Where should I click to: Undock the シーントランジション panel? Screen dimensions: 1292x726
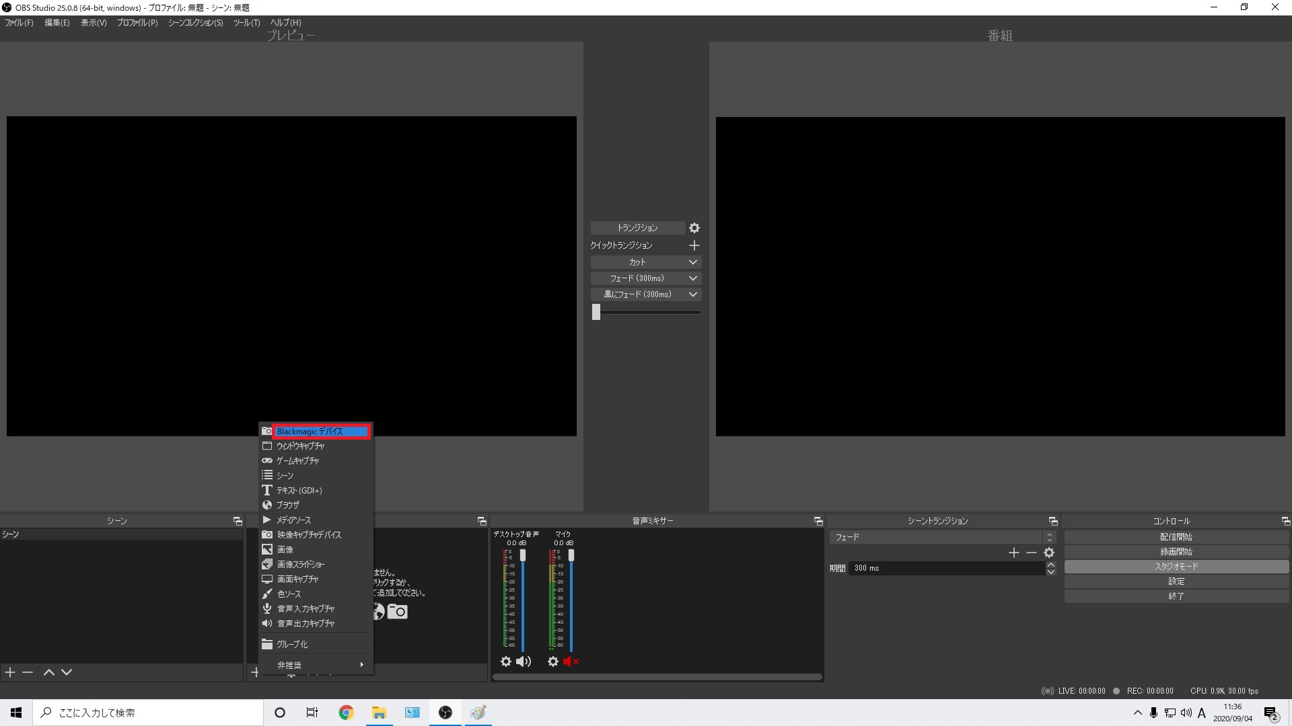click(x=1053, y=521)
